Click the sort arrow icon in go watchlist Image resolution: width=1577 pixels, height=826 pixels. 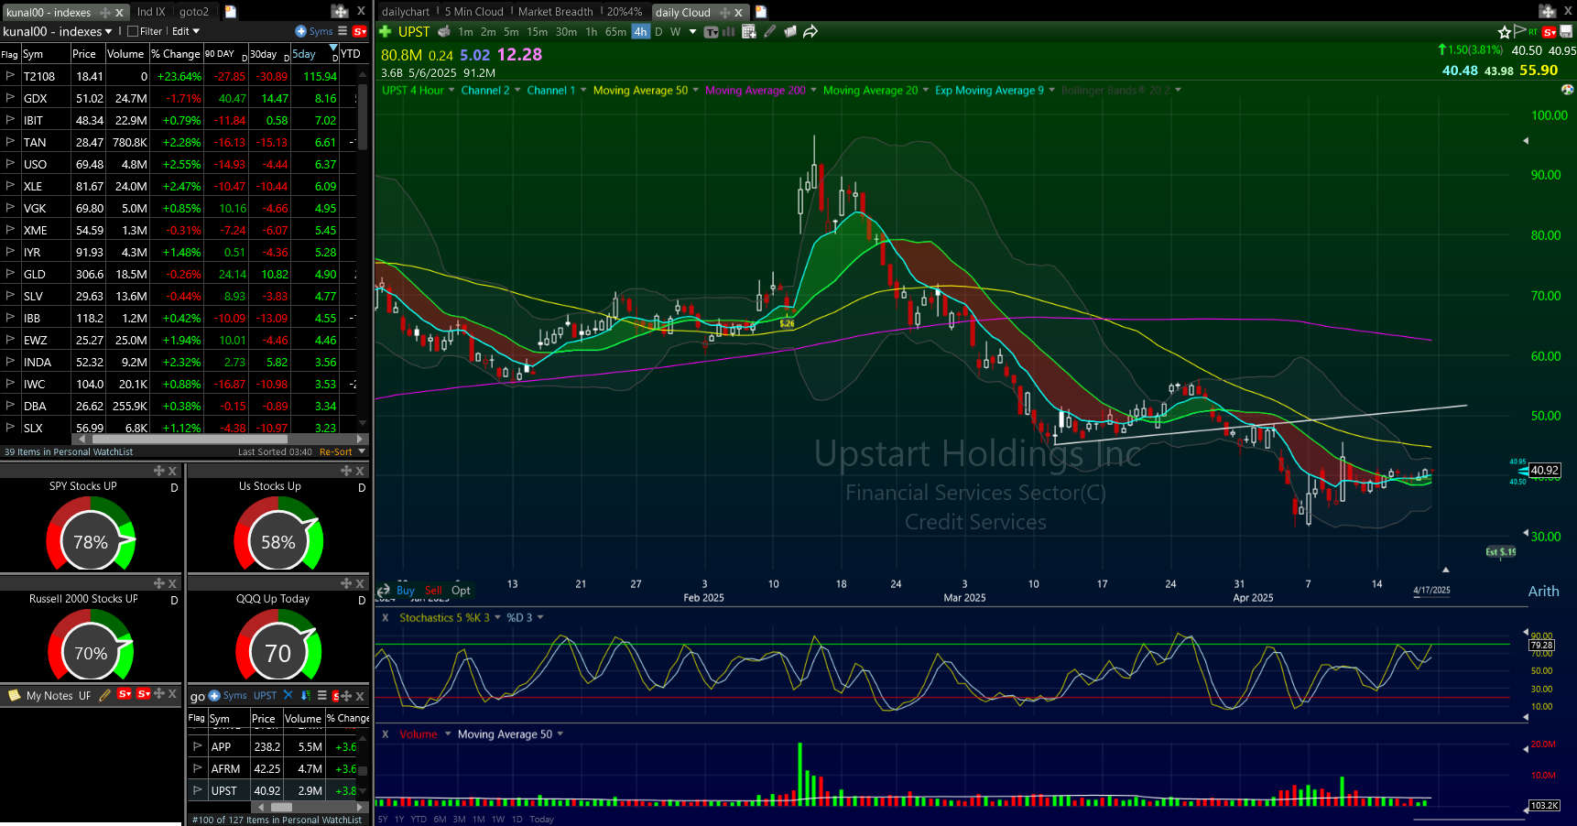306,695
